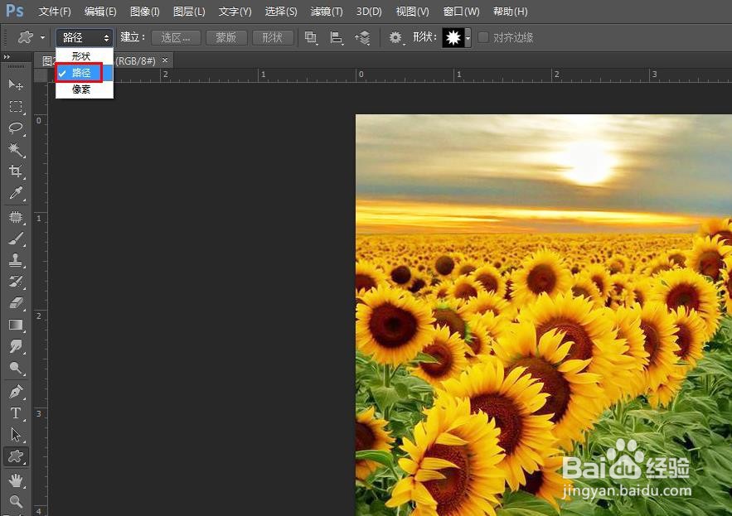Screen dimensions: 732x516
Task: Click the 形状 button after 建立
Action: click(x=273, y=37)
